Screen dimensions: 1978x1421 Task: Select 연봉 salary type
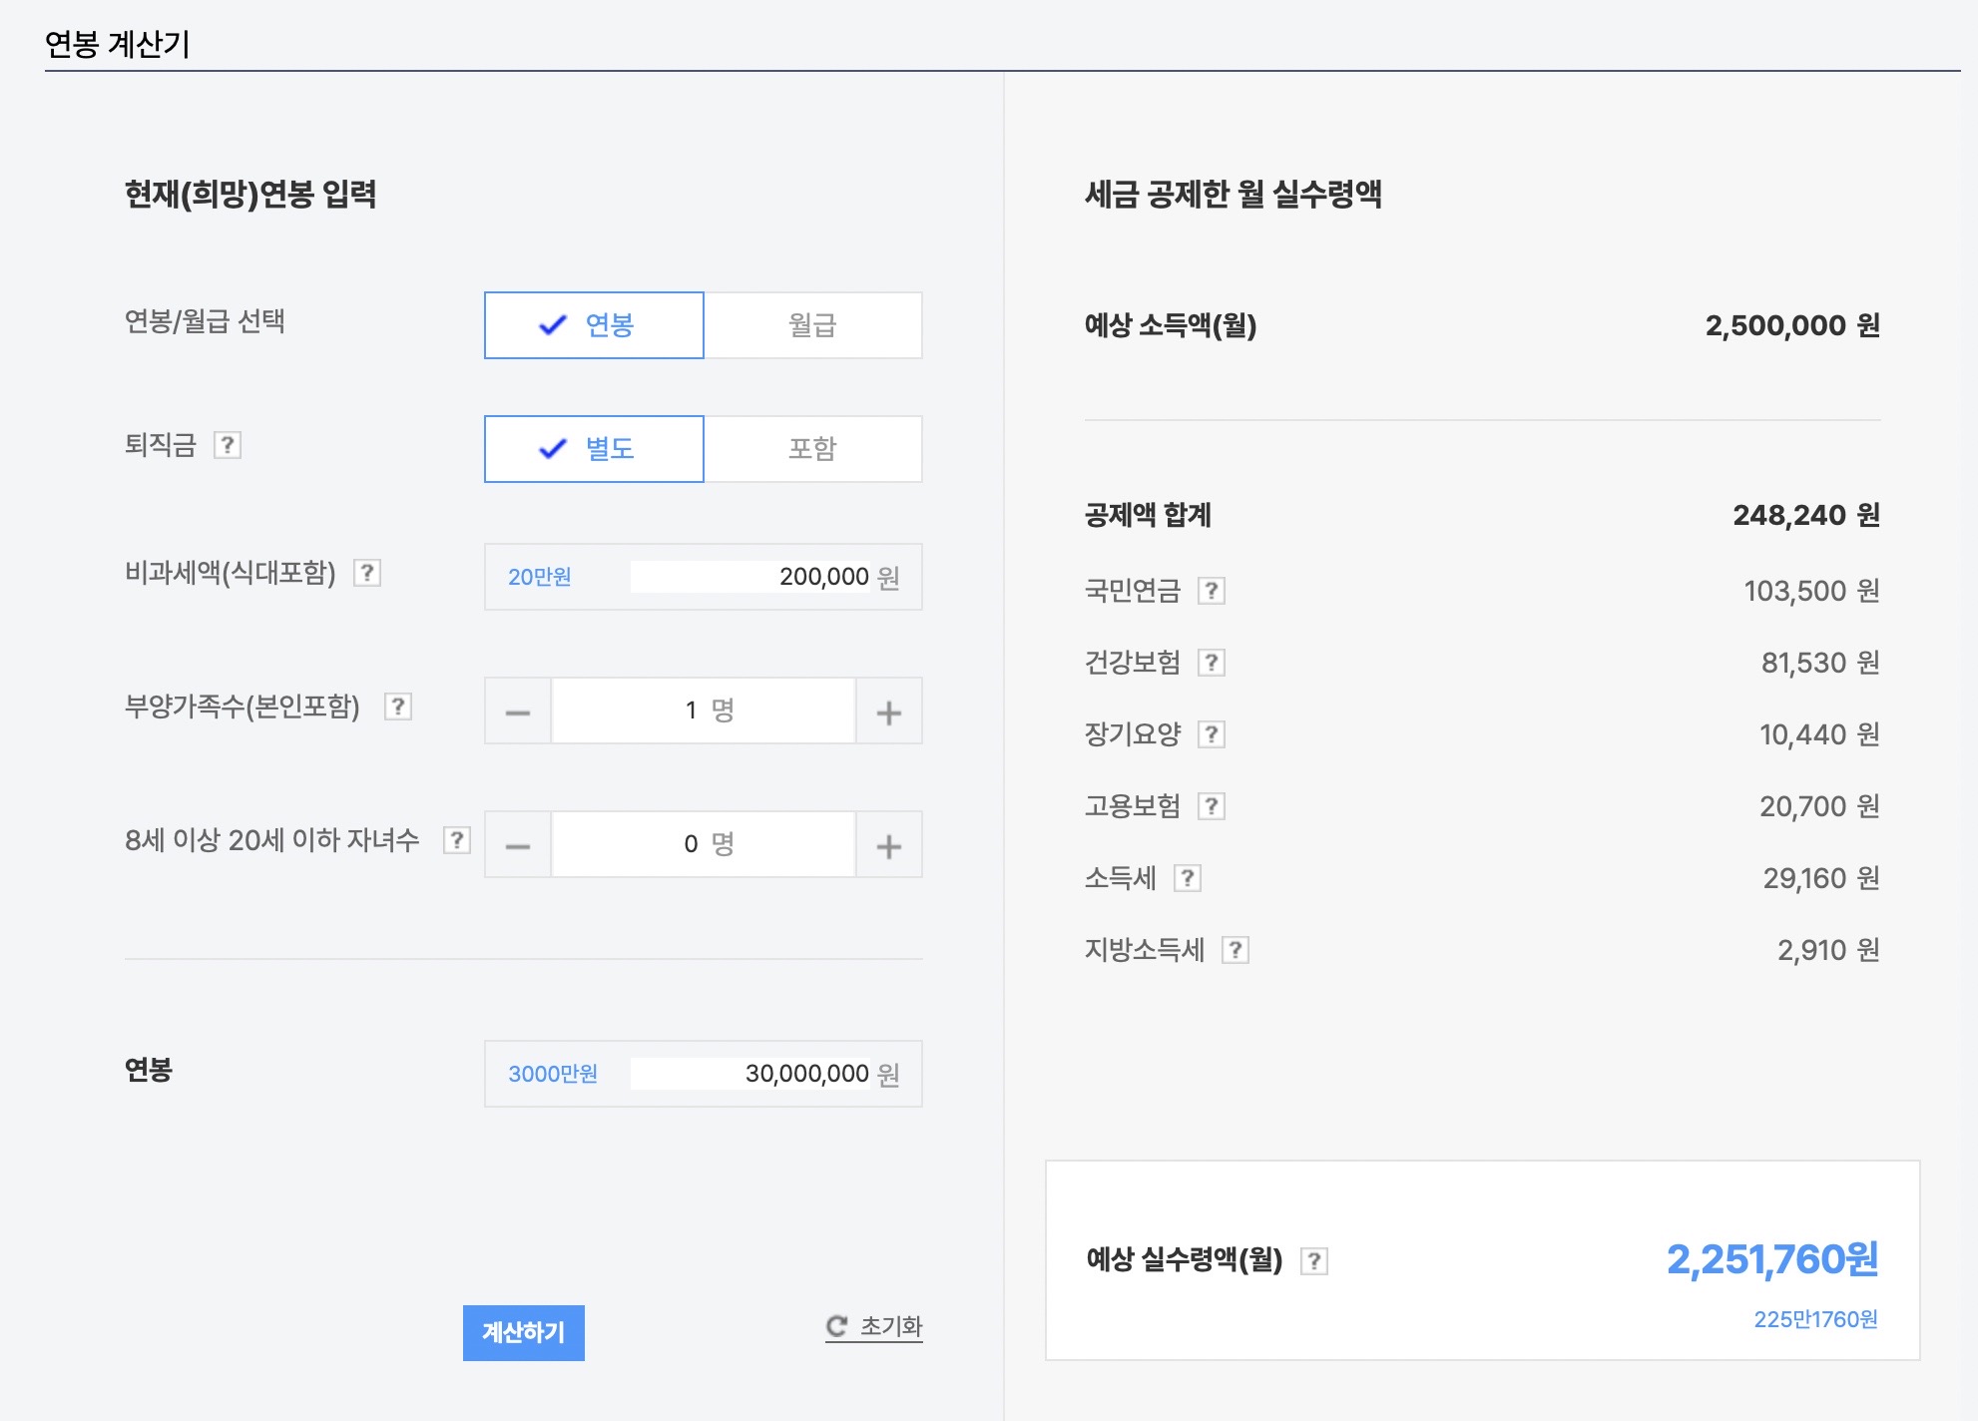595,325
